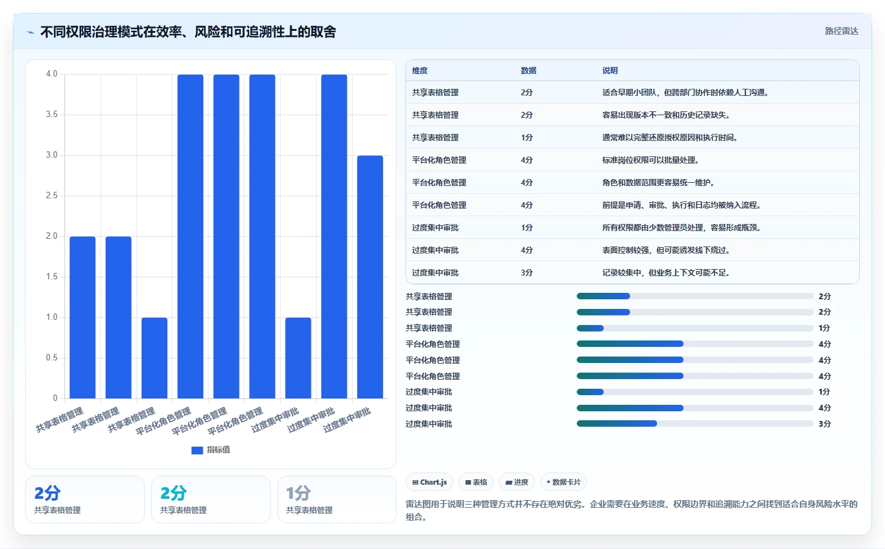Select the row '容易出现版本不一致和历史记录缺失。'
The image size is (885, 549).
[x=633, y=115]
